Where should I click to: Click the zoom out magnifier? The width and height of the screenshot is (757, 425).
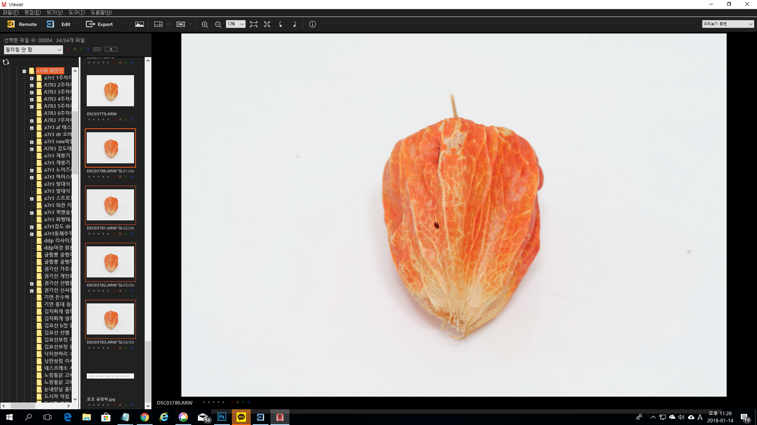click(218, 24)
